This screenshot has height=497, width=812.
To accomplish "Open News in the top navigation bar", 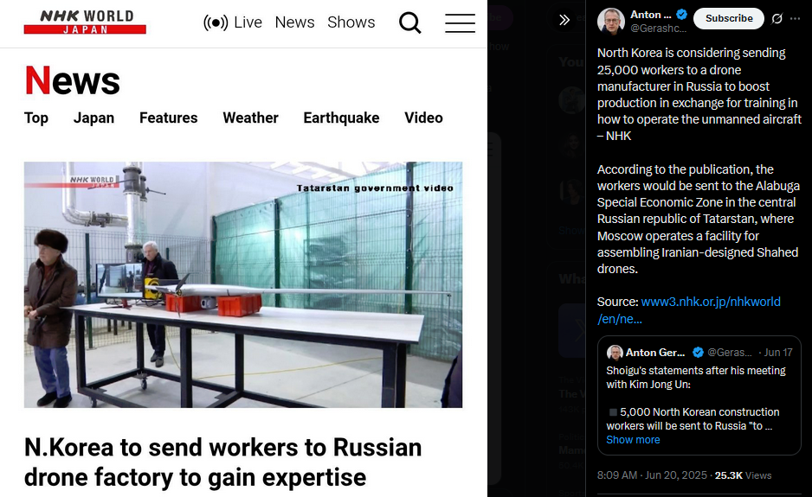I will 294,22.
